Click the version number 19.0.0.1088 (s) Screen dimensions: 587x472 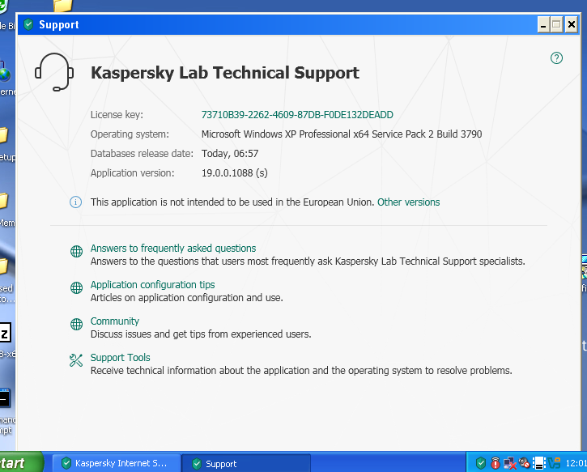click(234, 173)
